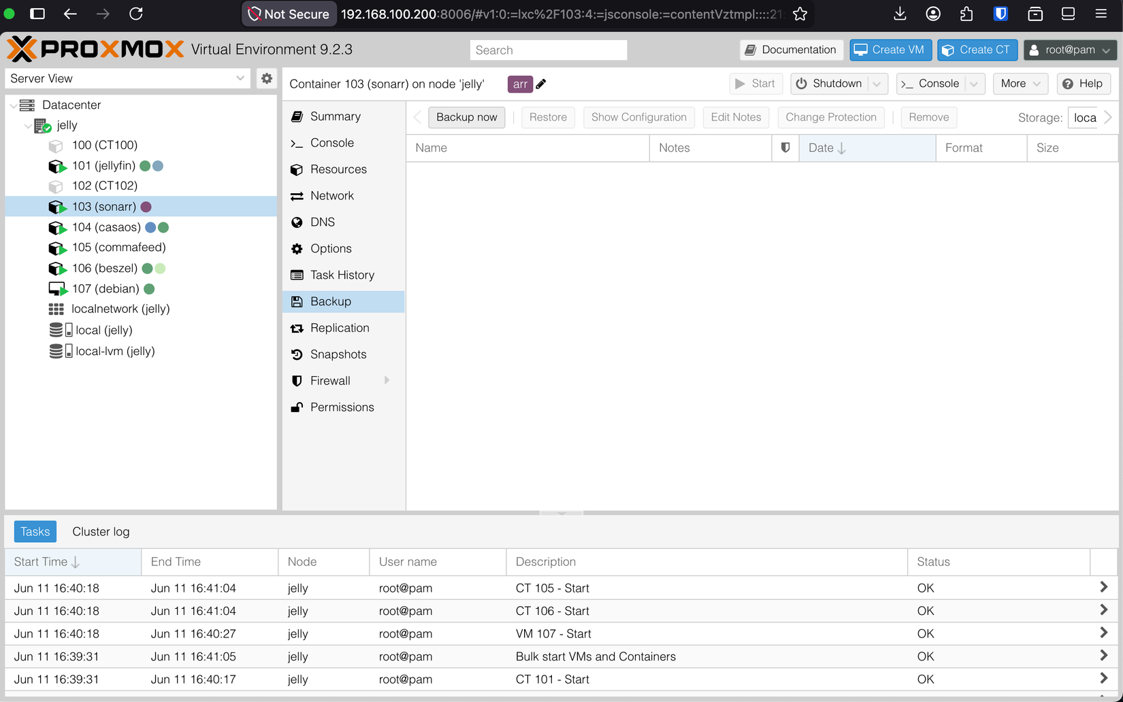
Task: Select 106 (beszel) in the tree
Action: coord(142,268)
